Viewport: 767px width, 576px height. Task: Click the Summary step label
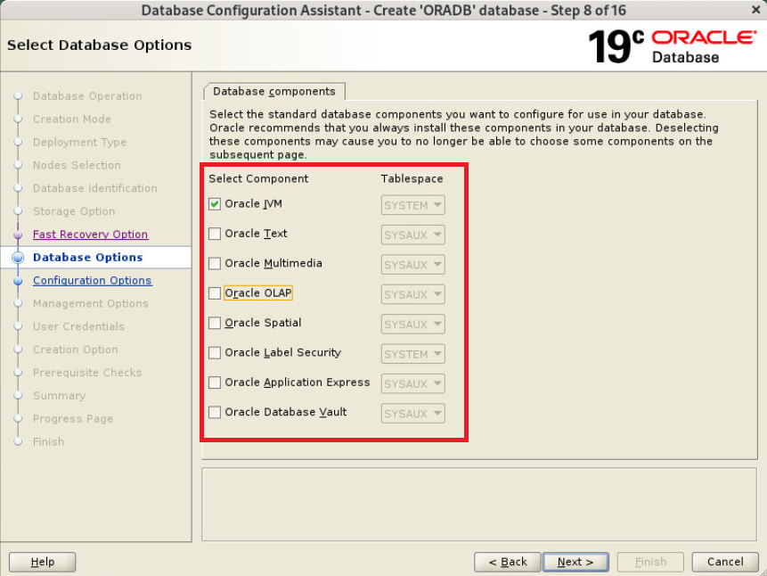(x=59, y=395)
